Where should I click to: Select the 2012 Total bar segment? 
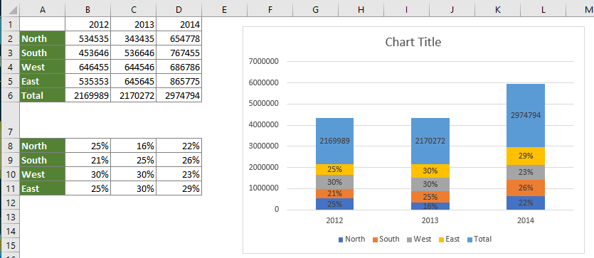tap(334, 141)
